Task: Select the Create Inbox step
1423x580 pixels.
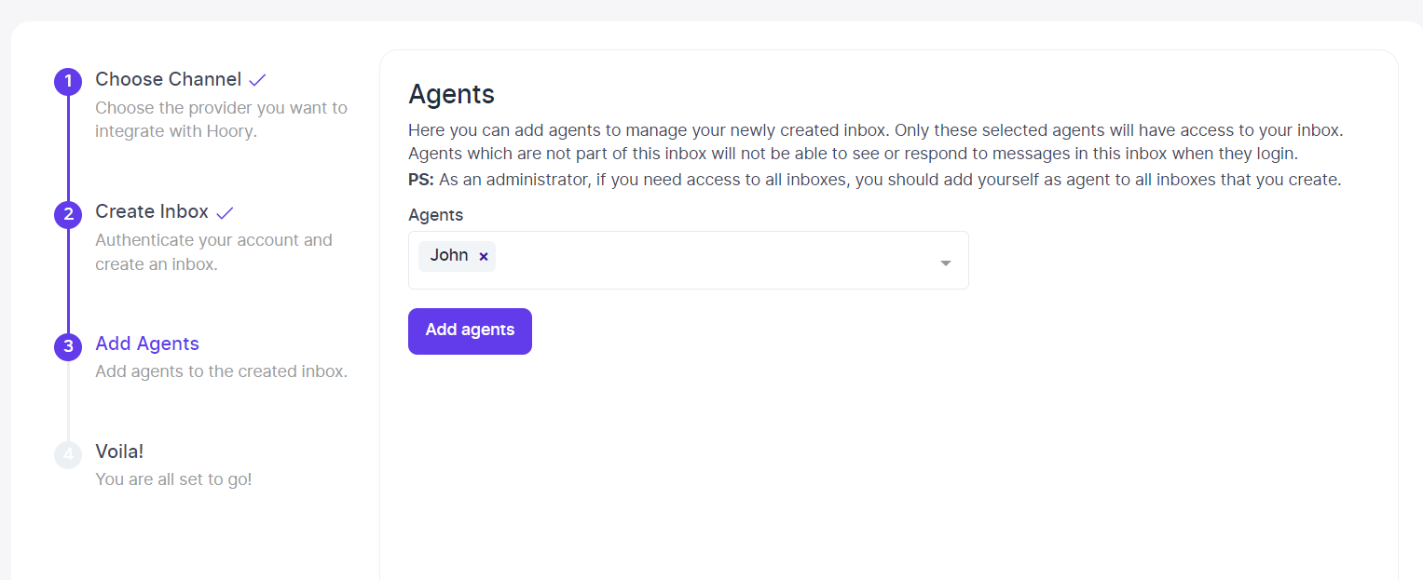Action: 152,211
